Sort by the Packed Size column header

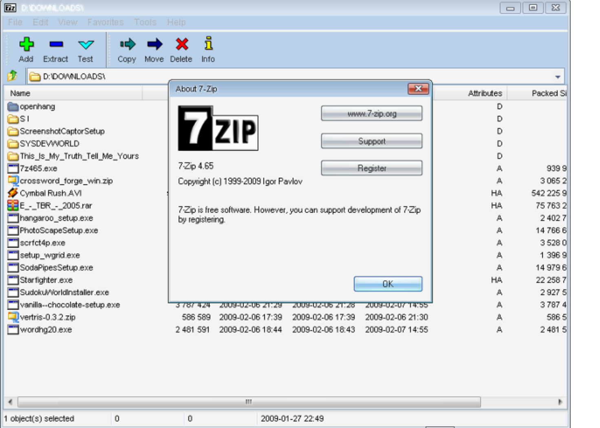pos(537,93)
